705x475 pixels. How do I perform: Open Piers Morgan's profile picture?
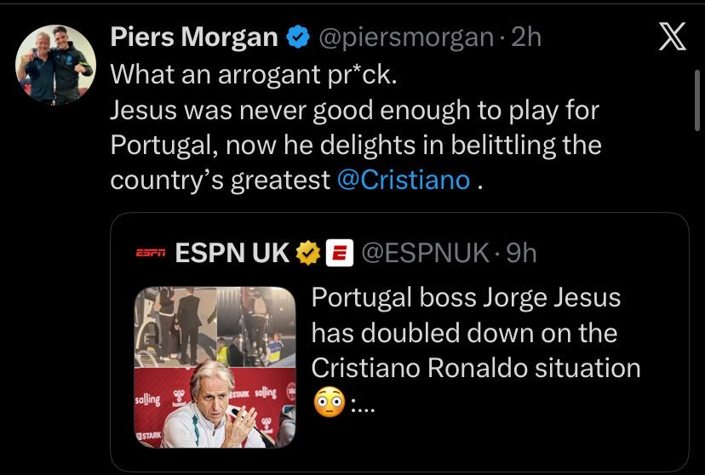(55, 65)
